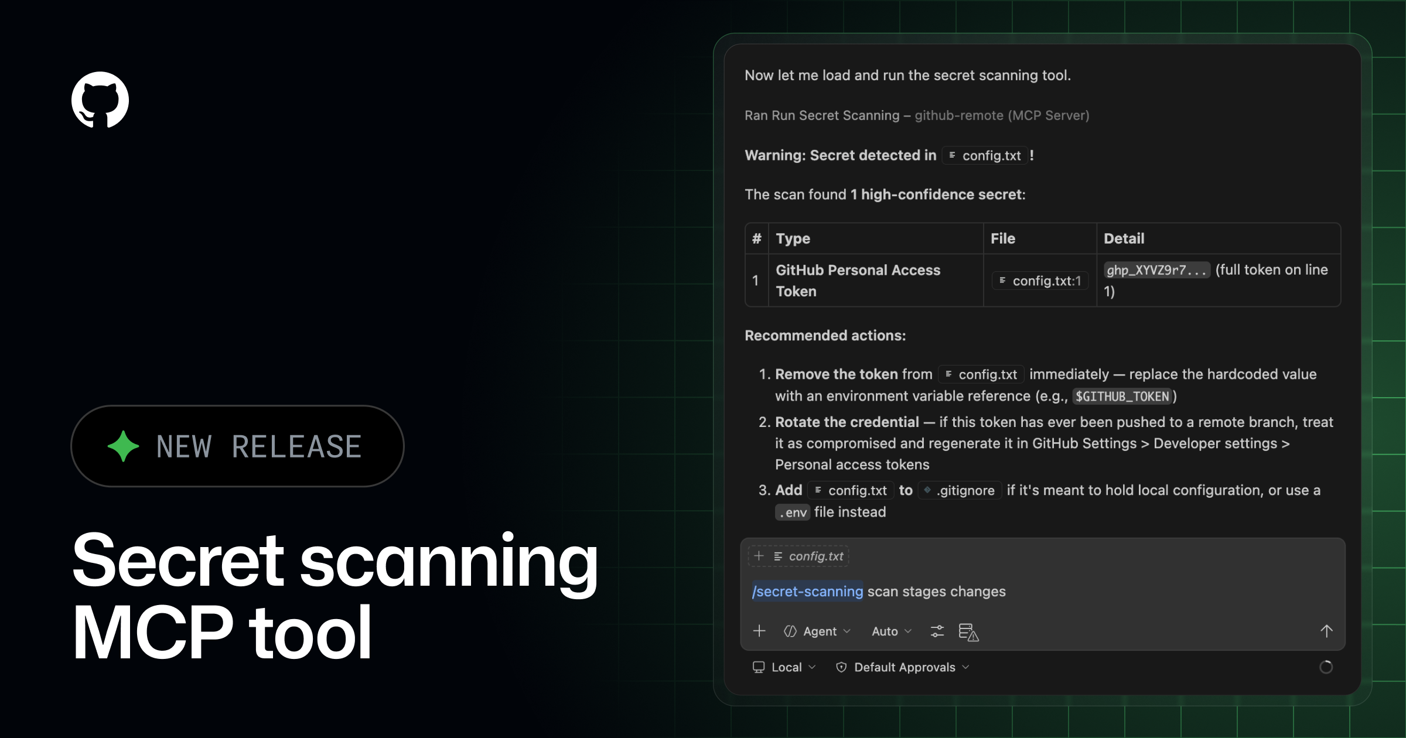Click the list with warning triangle icon

pyautogui.click(x=968, y=632)
